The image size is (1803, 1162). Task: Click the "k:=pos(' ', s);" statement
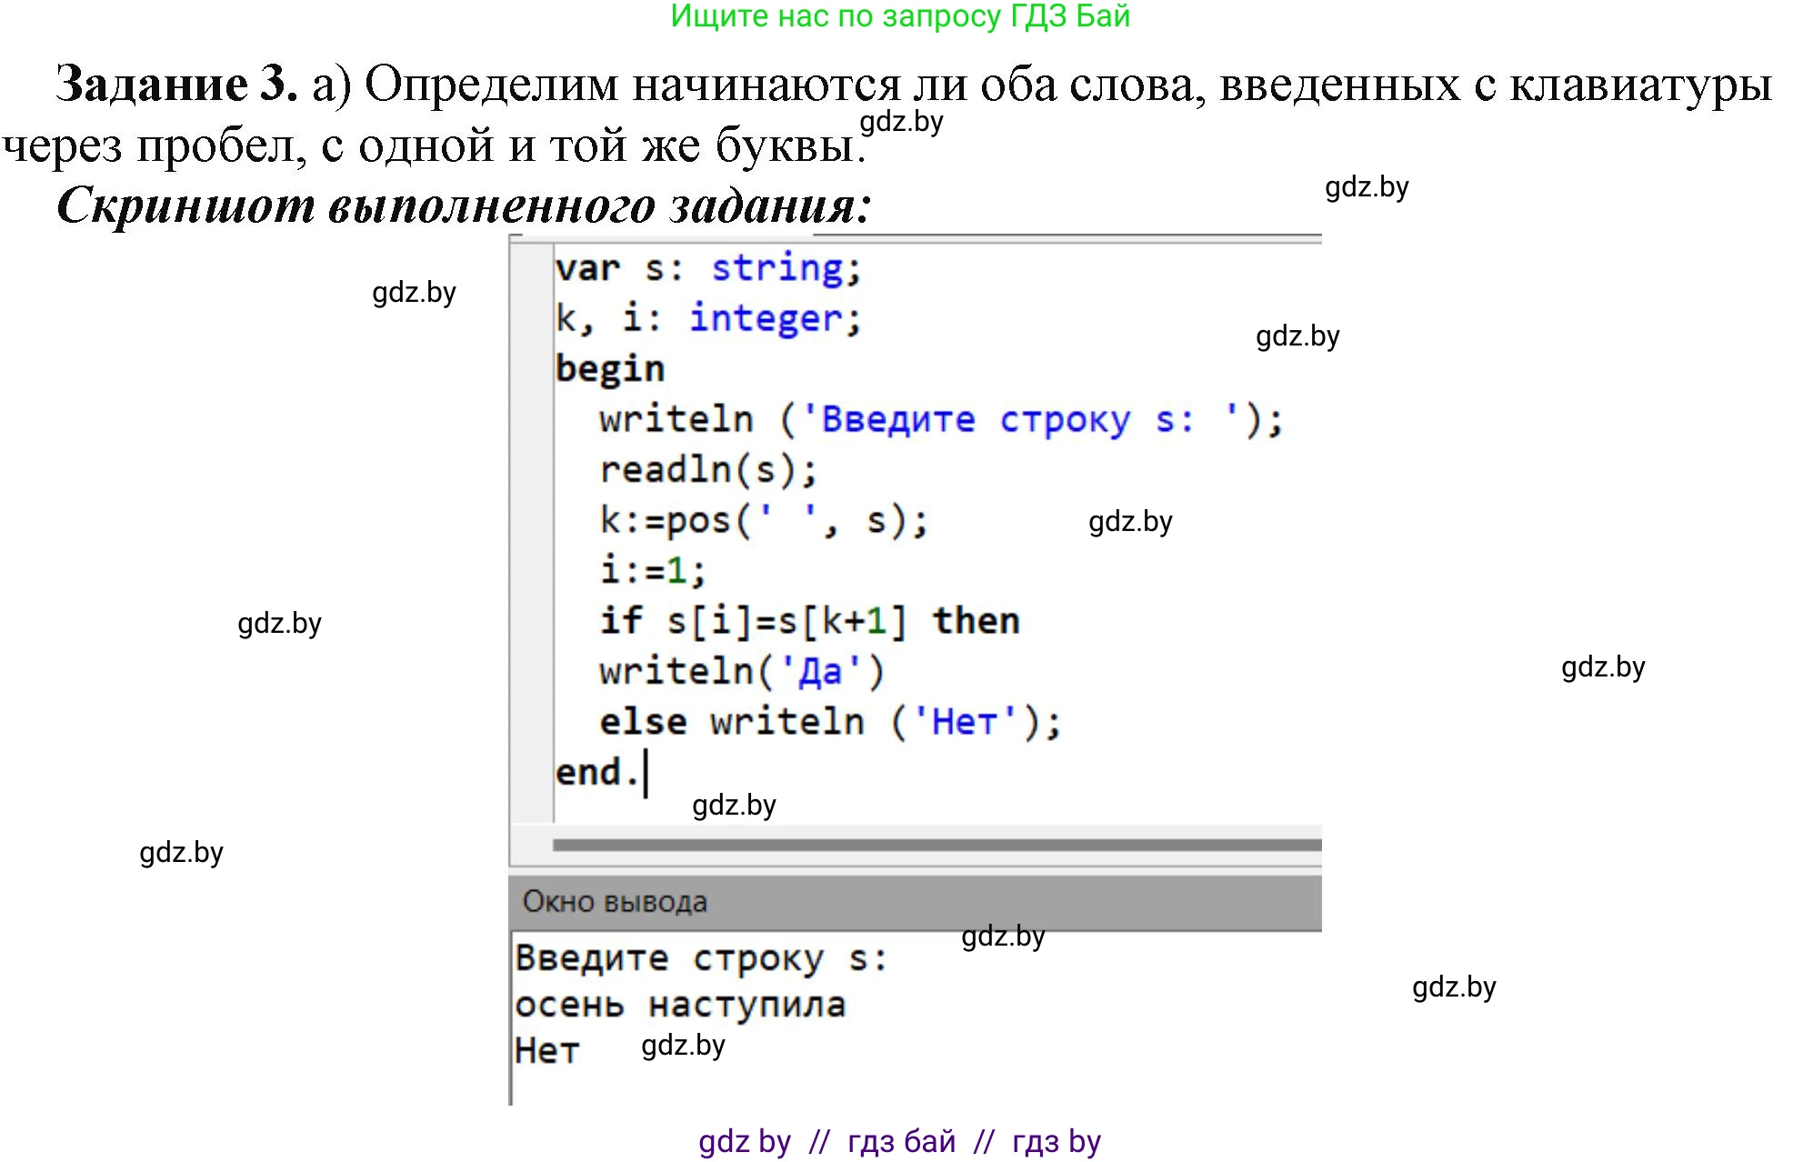point(764,520)
